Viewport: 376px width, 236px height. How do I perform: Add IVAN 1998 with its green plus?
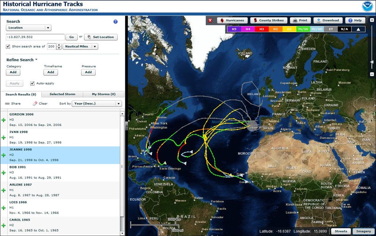click(4, 138)
